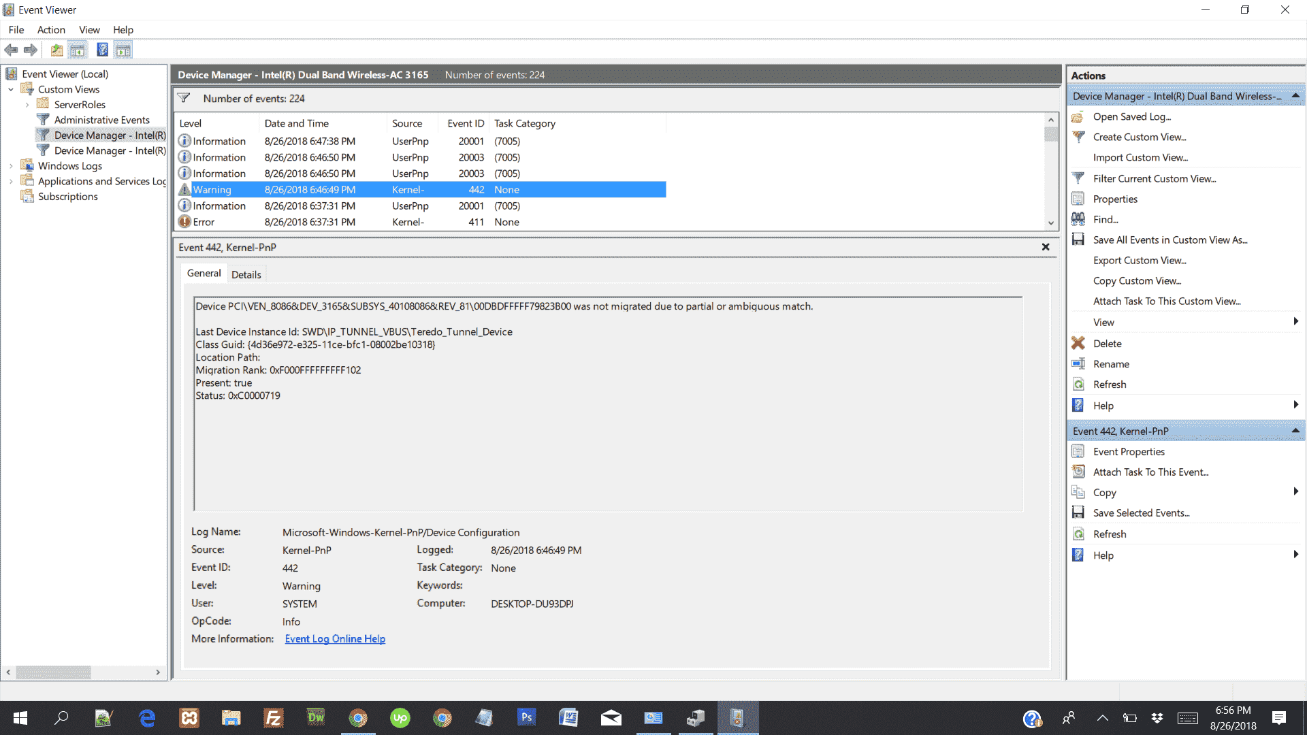This screenshot has width=1307, height=735.
Task: Switch to the Details tab
Action: (x=246, y=274)
